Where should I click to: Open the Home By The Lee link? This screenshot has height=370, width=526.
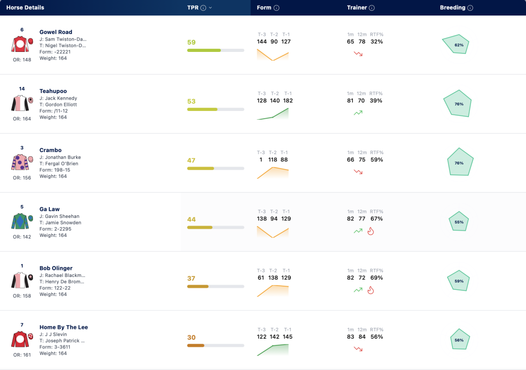coord(64,327)
